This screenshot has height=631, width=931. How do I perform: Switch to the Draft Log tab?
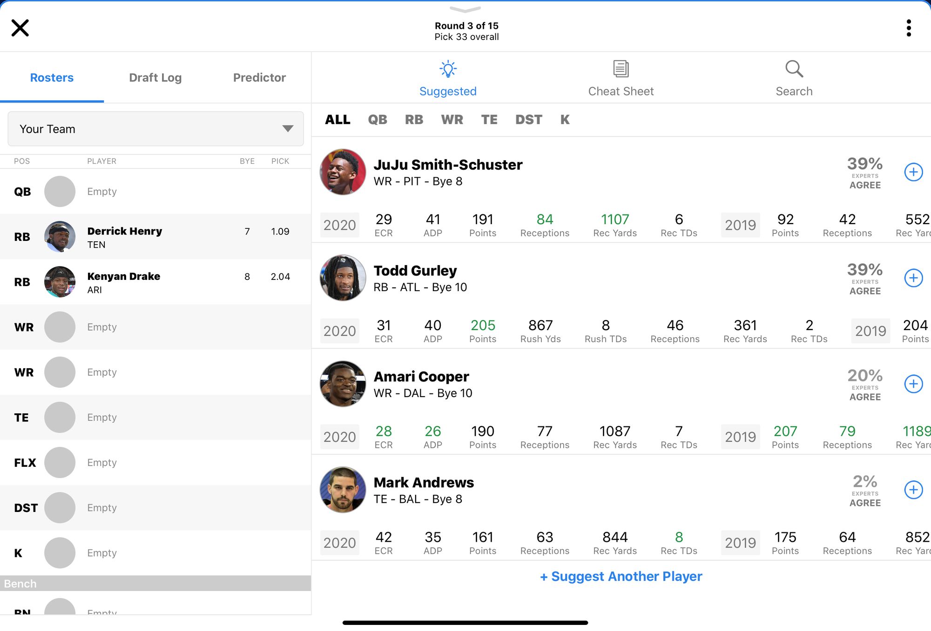pos(155,78)
